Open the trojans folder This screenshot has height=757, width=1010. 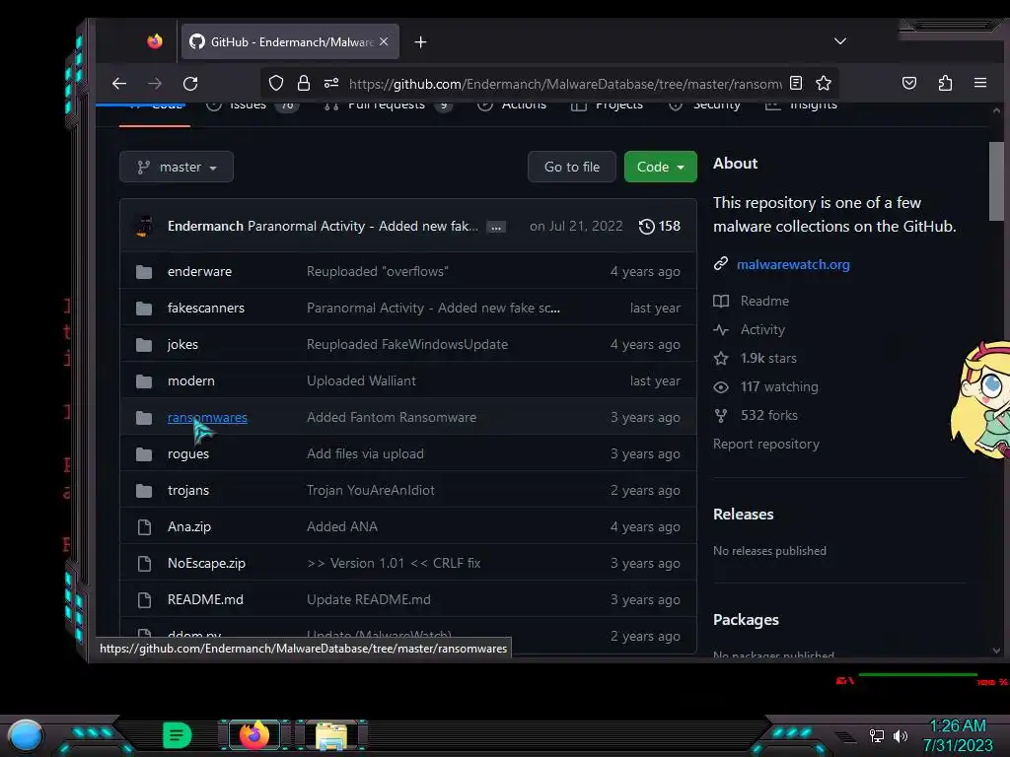188,491
